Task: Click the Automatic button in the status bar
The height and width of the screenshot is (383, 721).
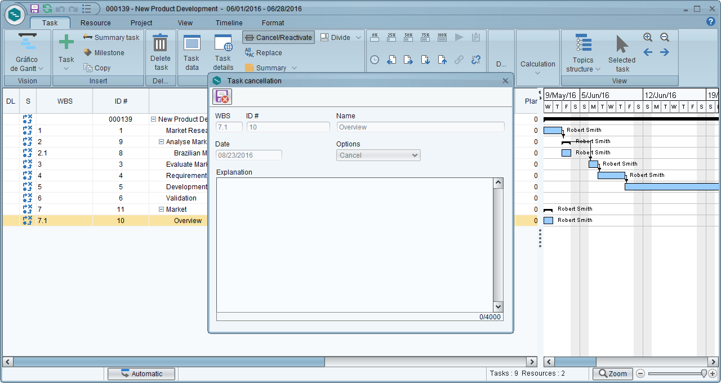Action: point(141,374)
